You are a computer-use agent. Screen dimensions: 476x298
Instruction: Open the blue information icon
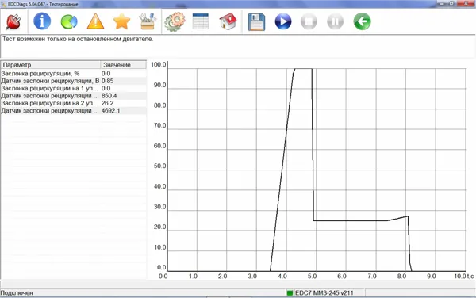(x=42, y=21)
